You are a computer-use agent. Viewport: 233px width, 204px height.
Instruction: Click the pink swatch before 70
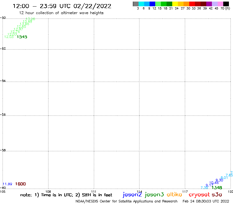(220, 4)
